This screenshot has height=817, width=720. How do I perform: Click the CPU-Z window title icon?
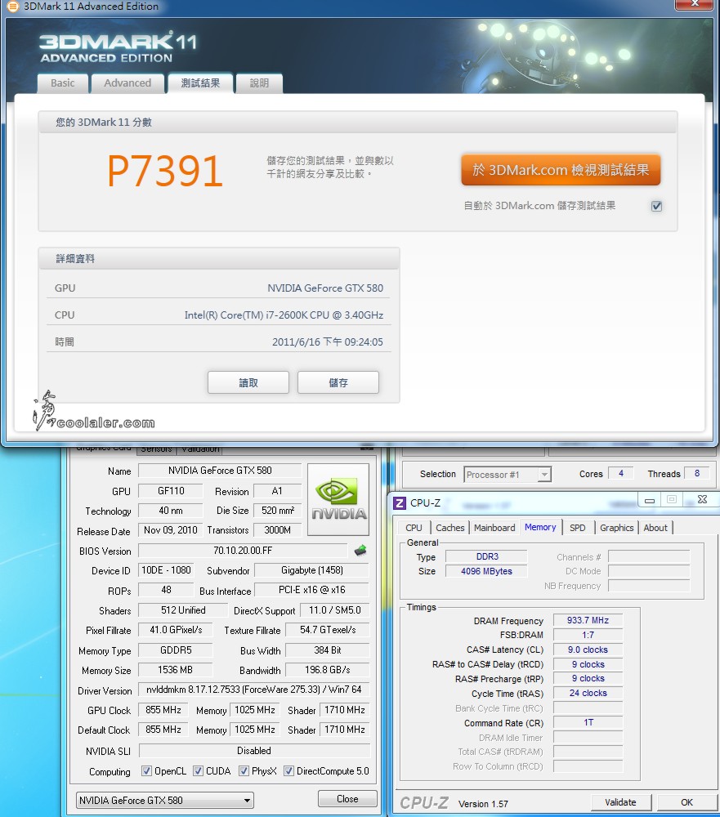400,502
